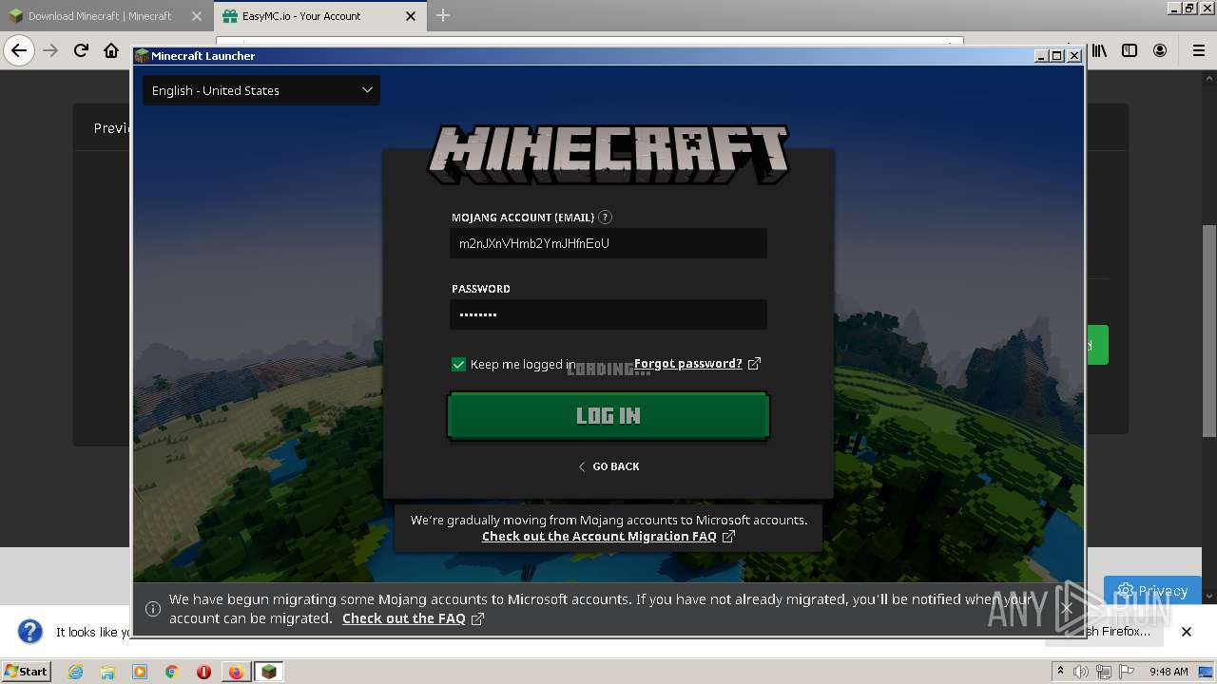Click the taskbar clock showing 9:48 AM
Image resolution: width=1217 pixels, height=684 pixels.
(1169, 672)
